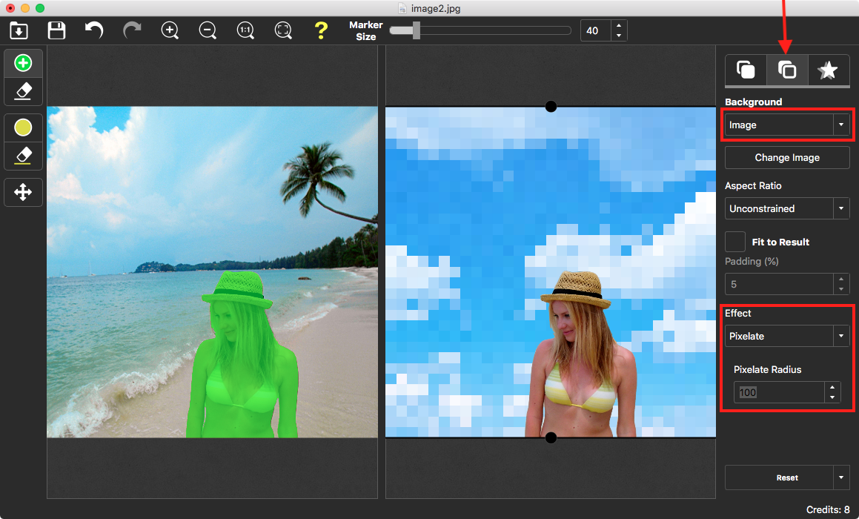Select the move pan tool
Image resolution: width=859 pixels, height=519 pixels.
tap(23, 193)
